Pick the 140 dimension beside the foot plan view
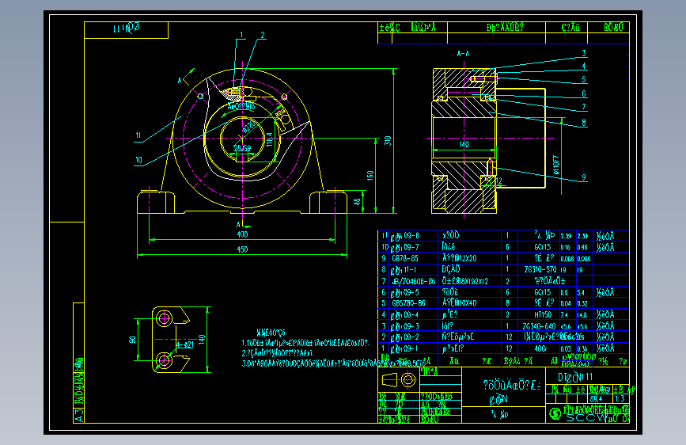Viewport: 686px width, 445px height. click(x=202, y=340)
